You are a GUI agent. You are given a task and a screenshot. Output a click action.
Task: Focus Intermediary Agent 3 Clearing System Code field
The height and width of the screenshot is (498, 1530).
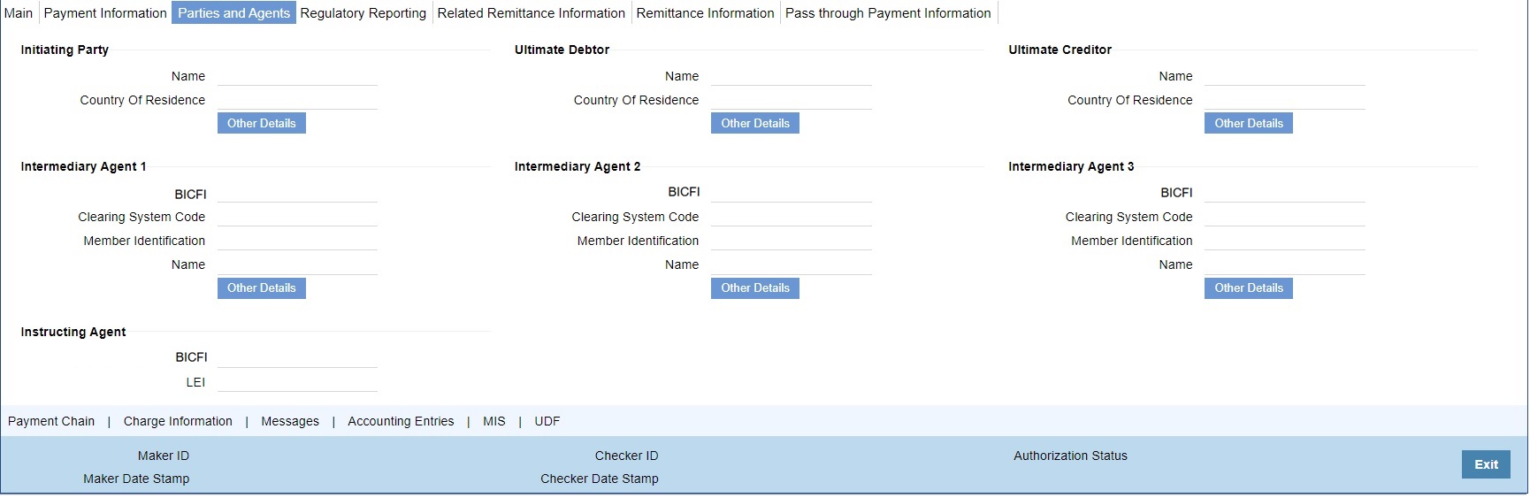pyautogui.click(x=1284, y=217)
